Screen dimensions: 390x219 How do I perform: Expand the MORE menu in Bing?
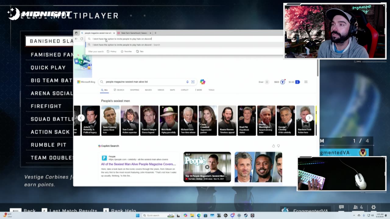pos(198,90)
